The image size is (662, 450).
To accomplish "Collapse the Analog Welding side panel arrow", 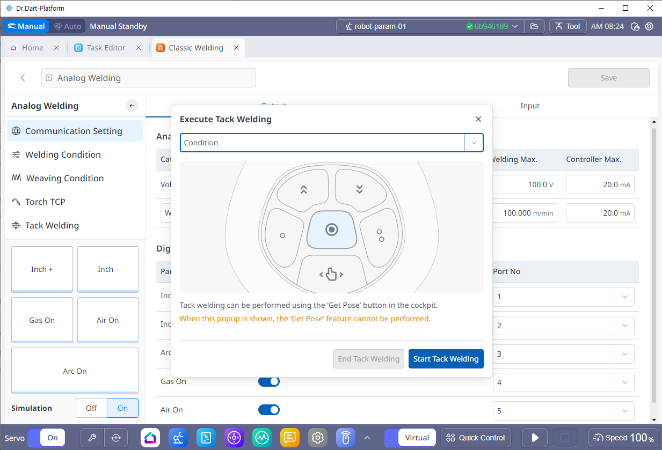I will click(132, 106).
